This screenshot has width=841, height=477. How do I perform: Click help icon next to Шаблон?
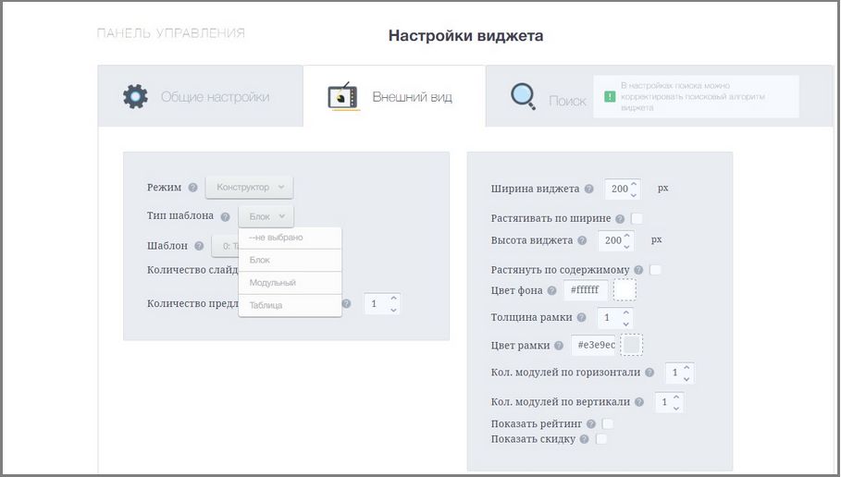199,246
